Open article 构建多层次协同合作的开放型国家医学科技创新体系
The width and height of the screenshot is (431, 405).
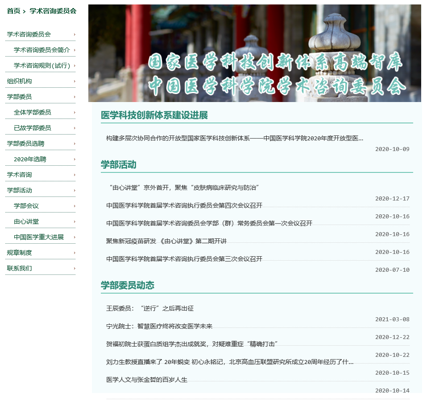[x=235, y=139]
